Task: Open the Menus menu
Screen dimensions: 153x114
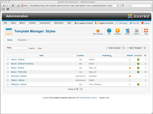Action: (22, 23)
